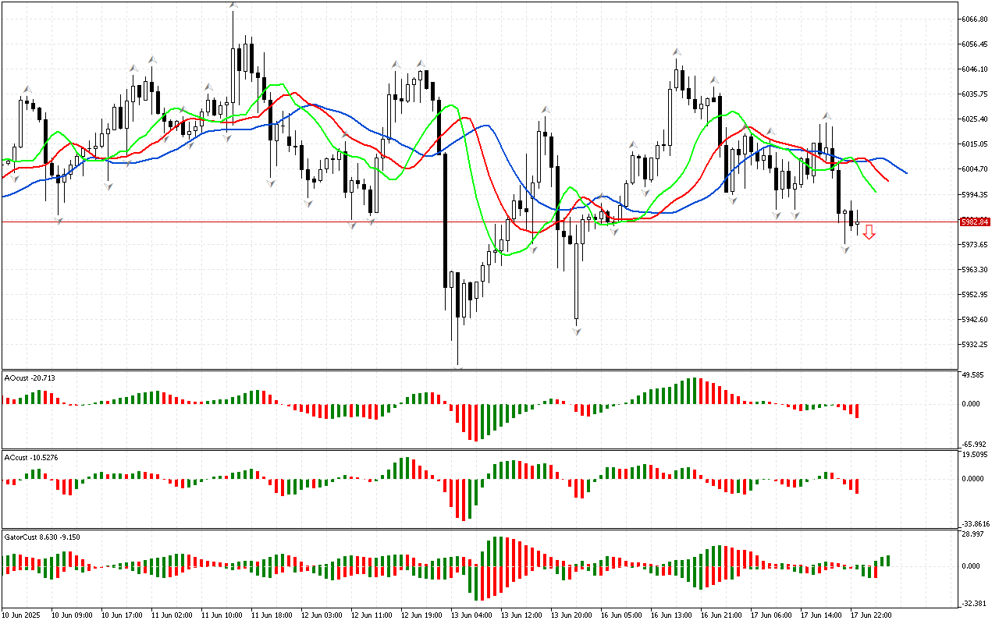Click the 13 Jun 04:00 time axis label

click(471, 615)
